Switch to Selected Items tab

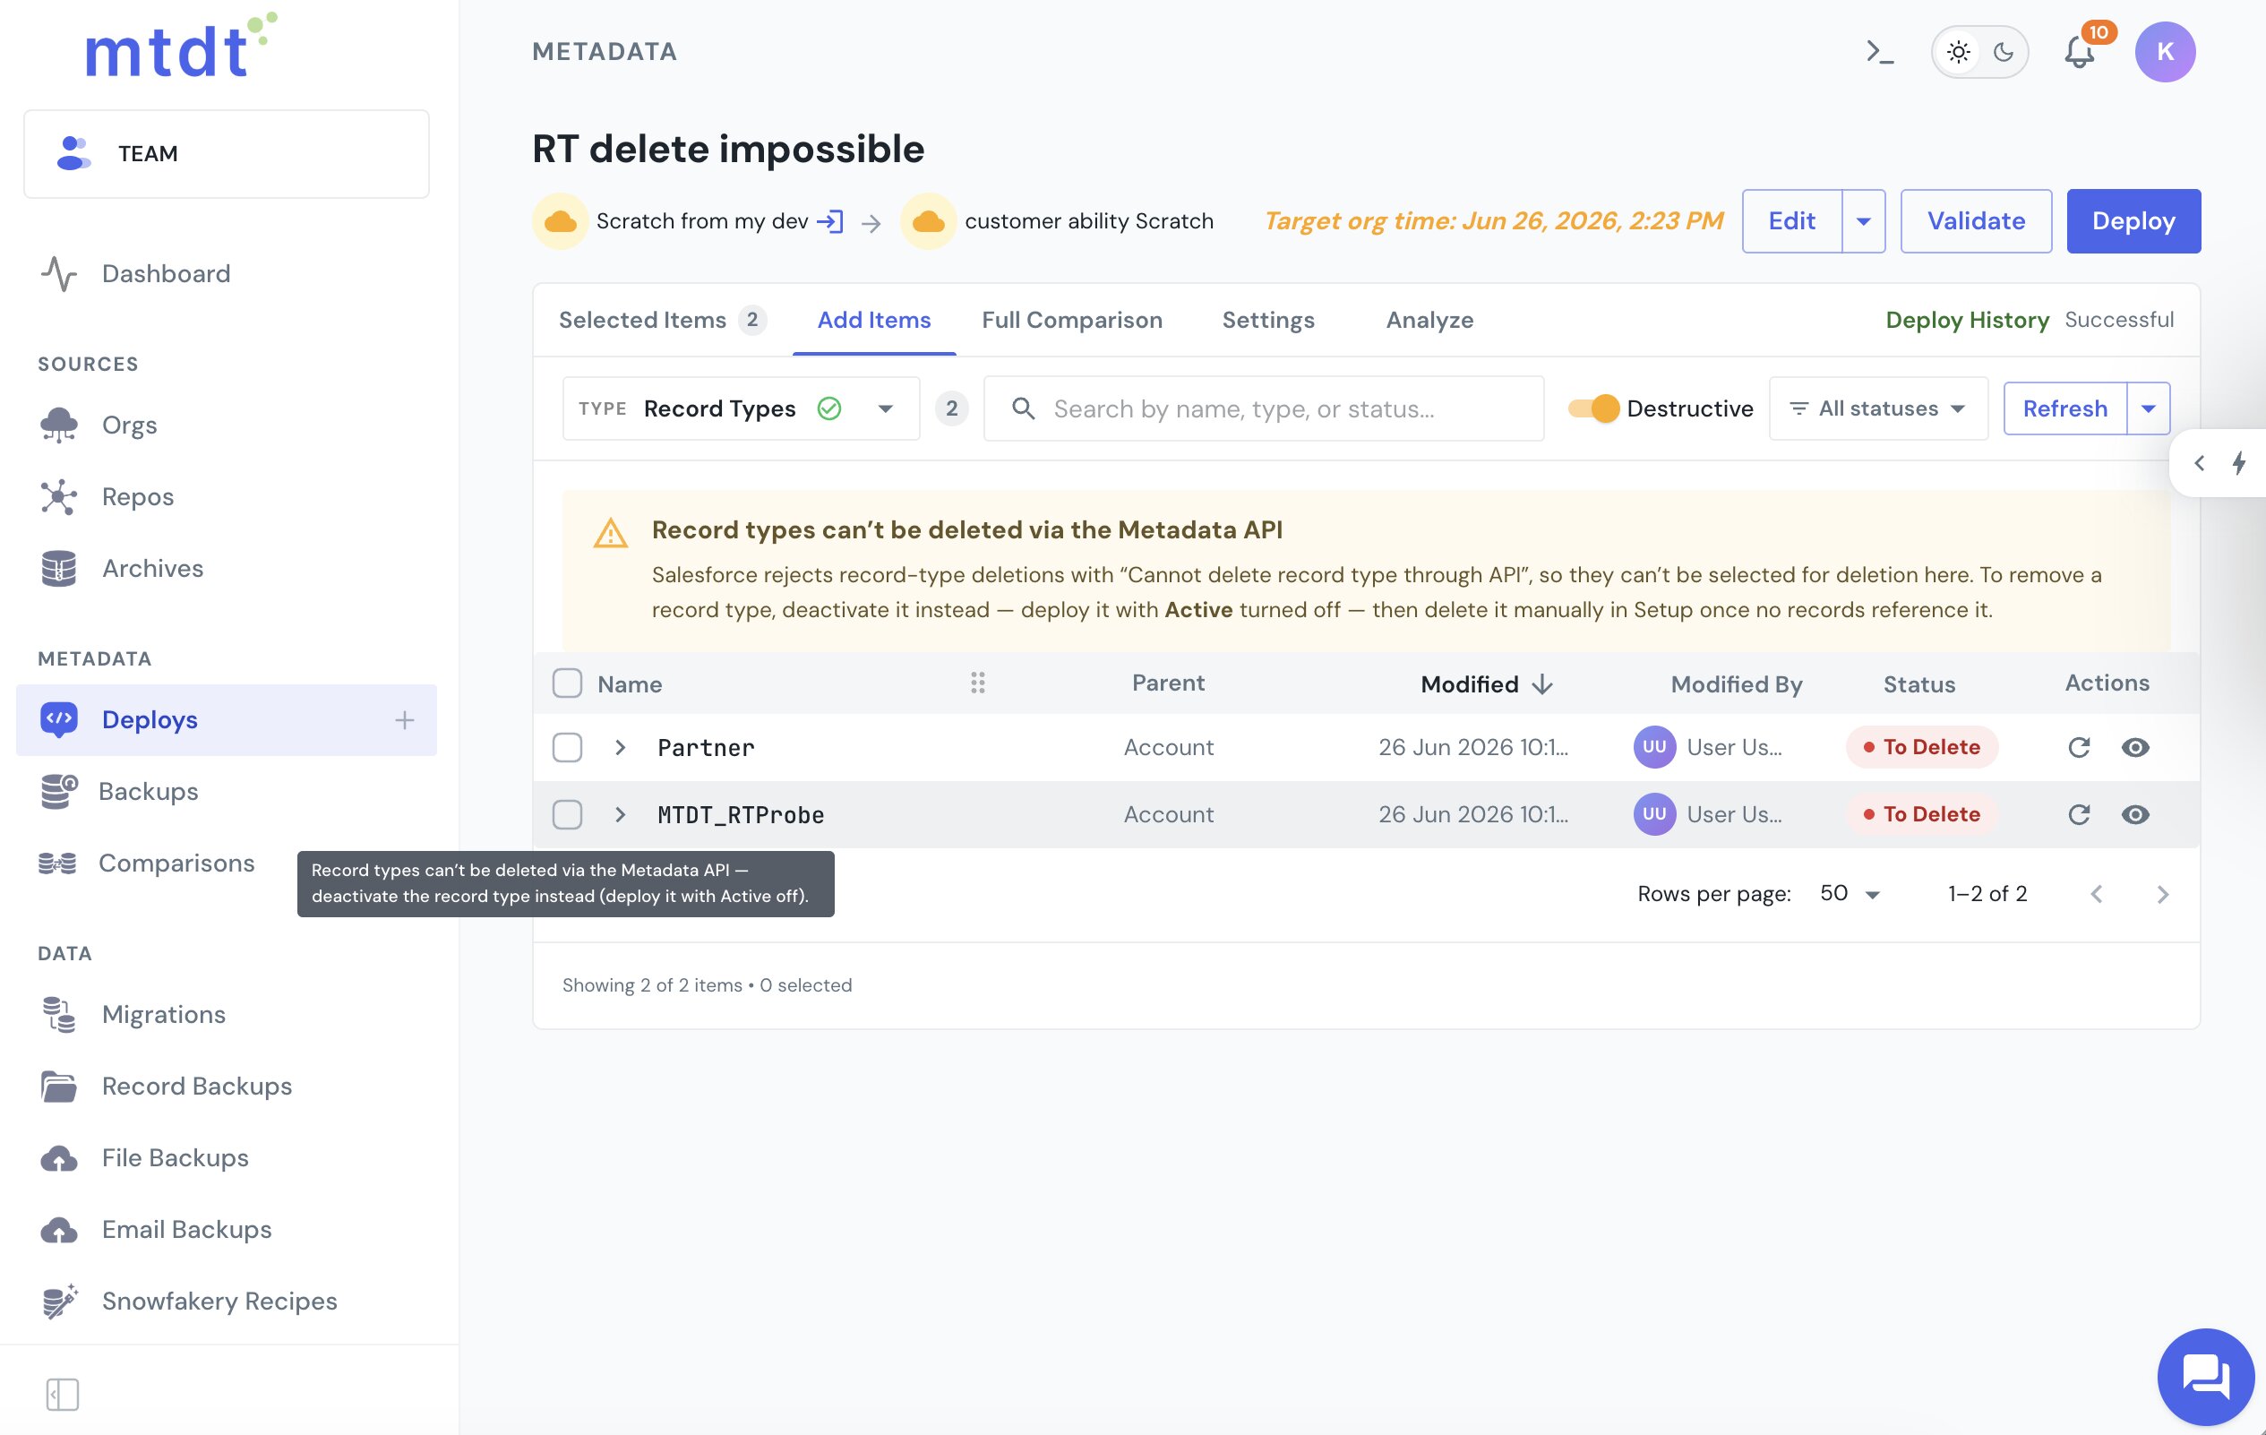pos(663,320)
